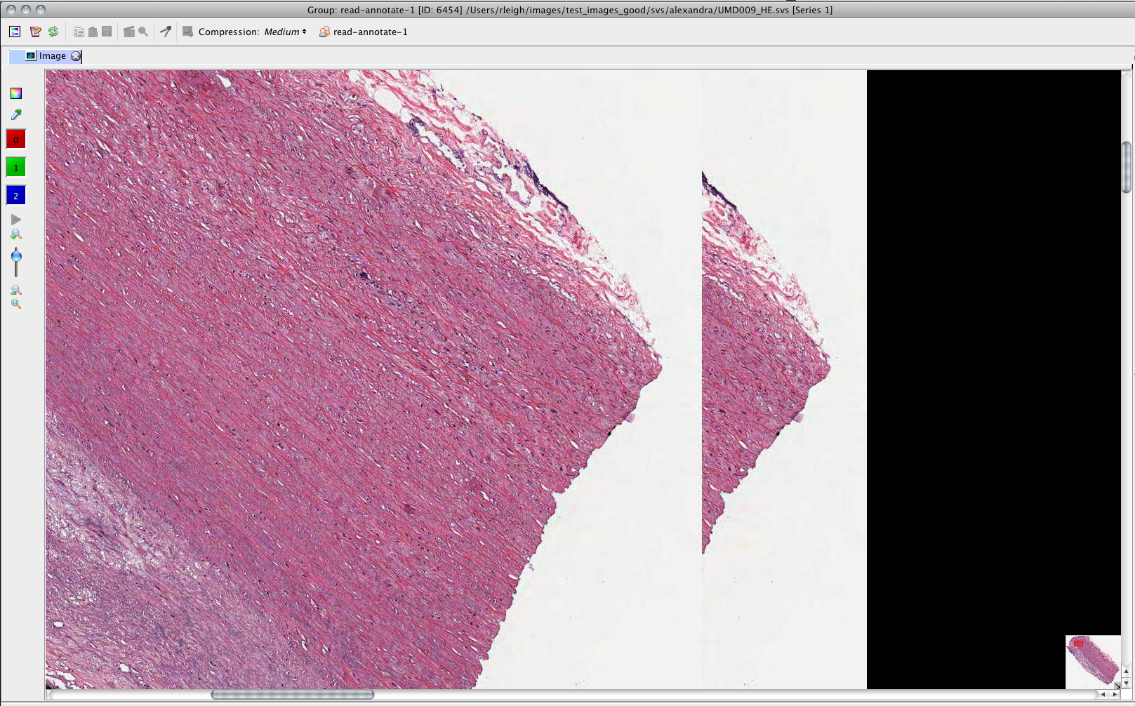
Task: Click the paste rendering settings clipboard icon
Action: [x=93, y=32]
